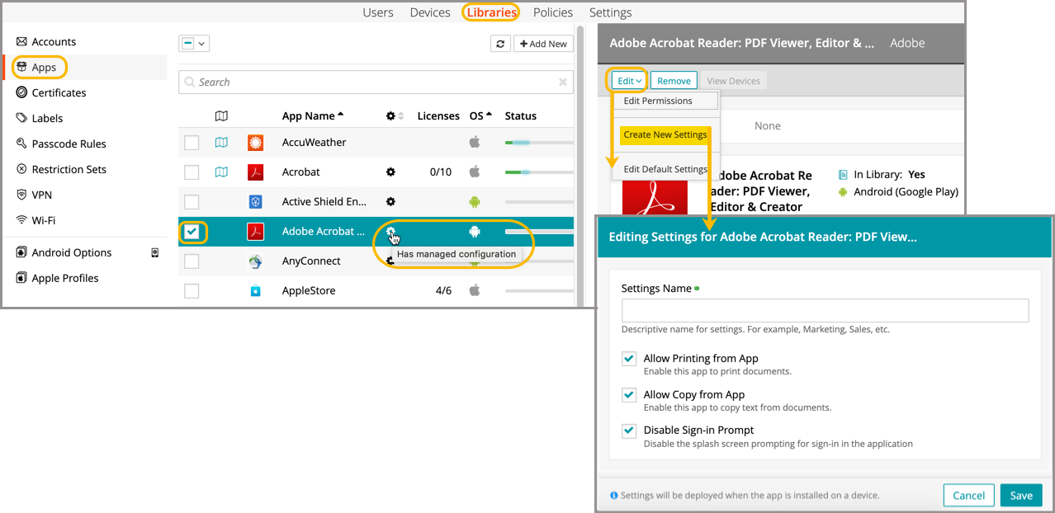
Task: Expand the bulk select dropdown arrow
Action: (x=201, y=44)
